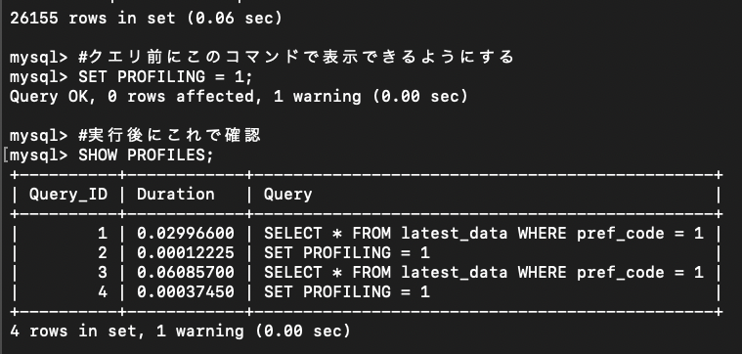The height and width of the screenshot is (354, 742).
Task: Click the duration value 0.00037450
Action: click(186, 291)
